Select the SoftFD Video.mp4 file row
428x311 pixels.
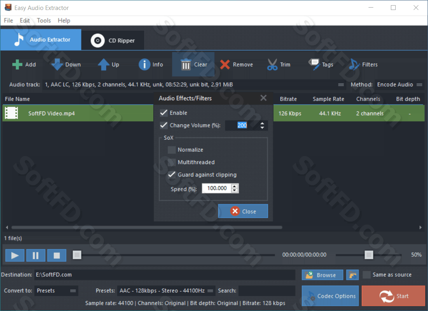point(78,113)
